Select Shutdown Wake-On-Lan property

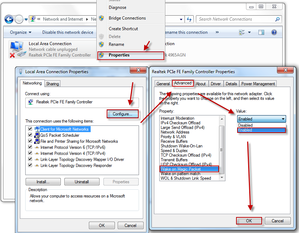pyautogui.click(x=189, y=146)
